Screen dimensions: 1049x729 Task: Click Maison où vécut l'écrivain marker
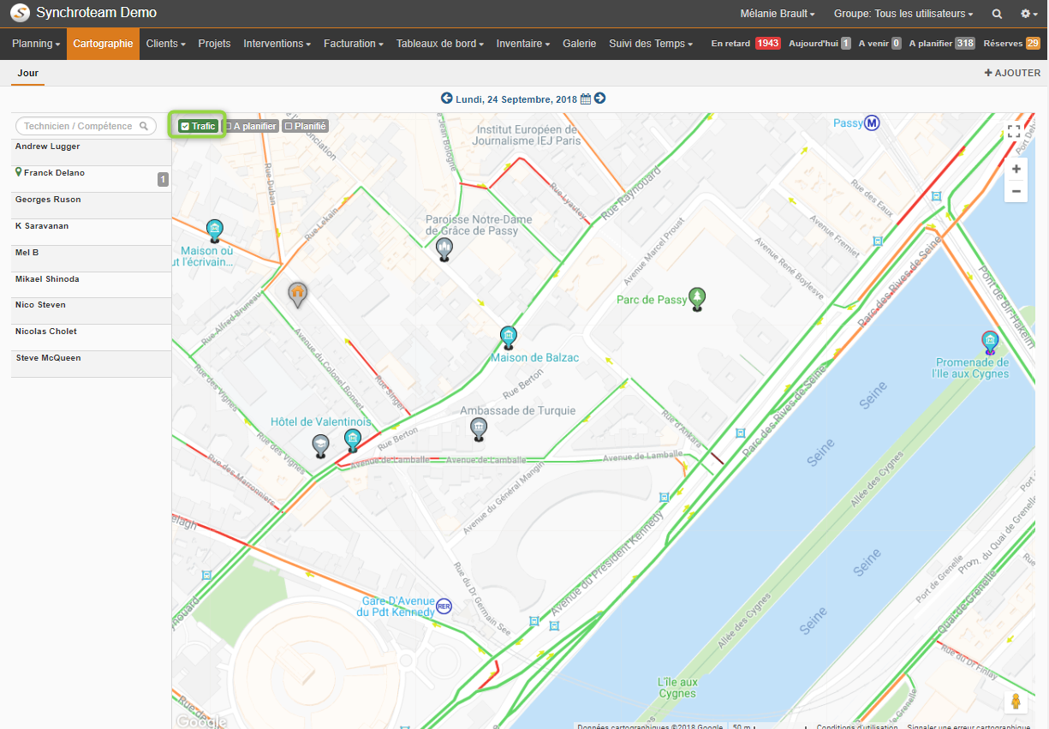(215, 230)
